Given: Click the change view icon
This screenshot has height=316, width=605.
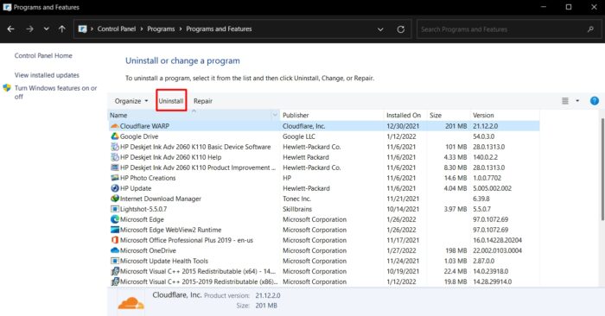Looking at the screenshot, I should [x=565, y=101].
